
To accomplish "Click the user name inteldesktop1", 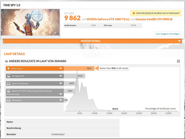I will [58, 134].
